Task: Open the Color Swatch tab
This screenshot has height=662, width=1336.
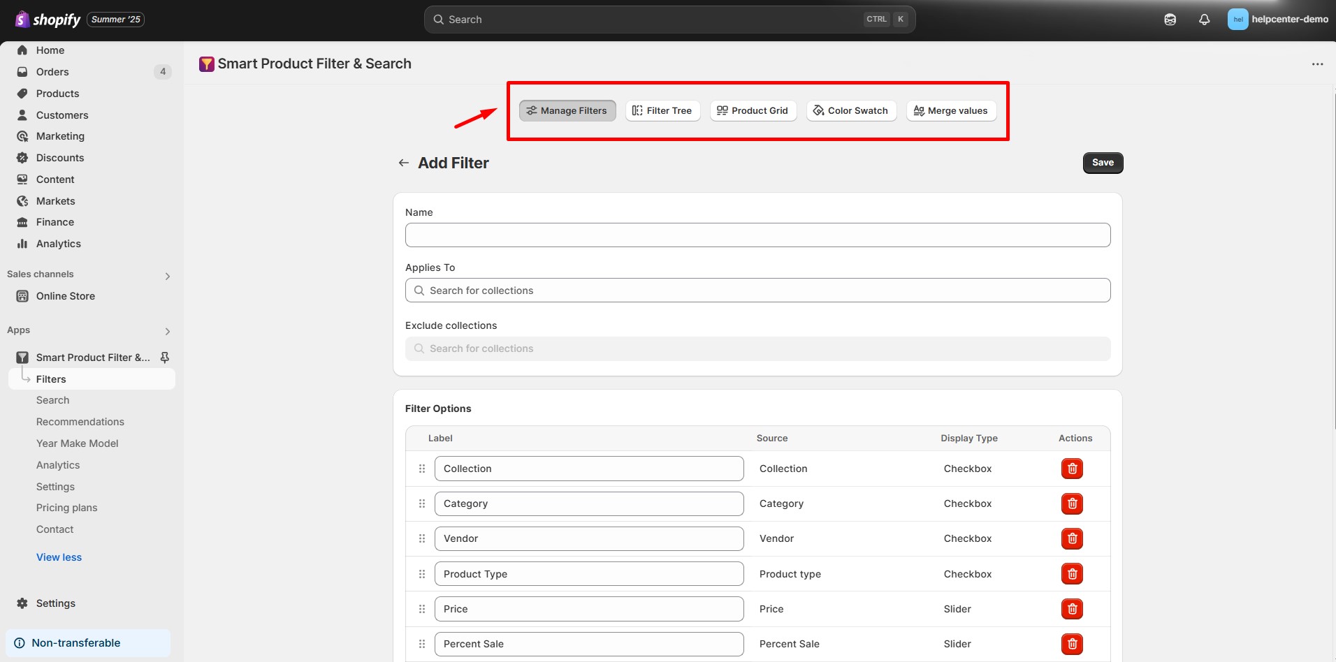Action: [850, 110]
